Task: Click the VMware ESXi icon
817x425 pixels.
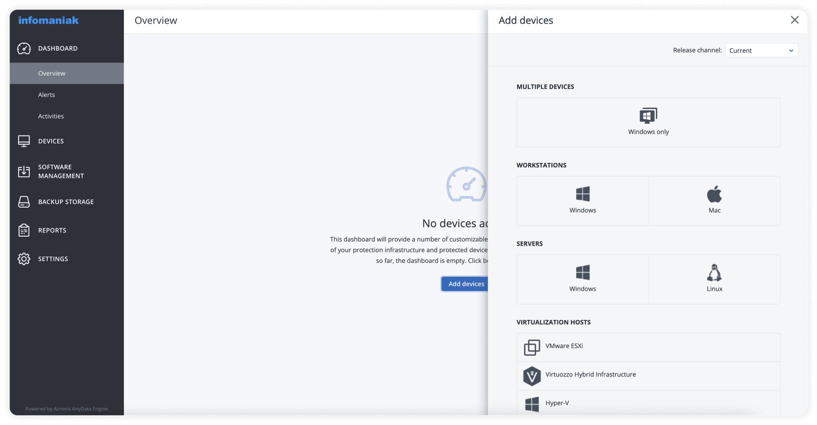Action: (x=532, y=348)
